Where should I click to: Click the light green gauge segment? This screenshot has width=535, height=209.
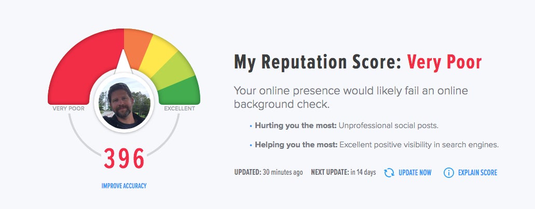(x=174, y=72)
